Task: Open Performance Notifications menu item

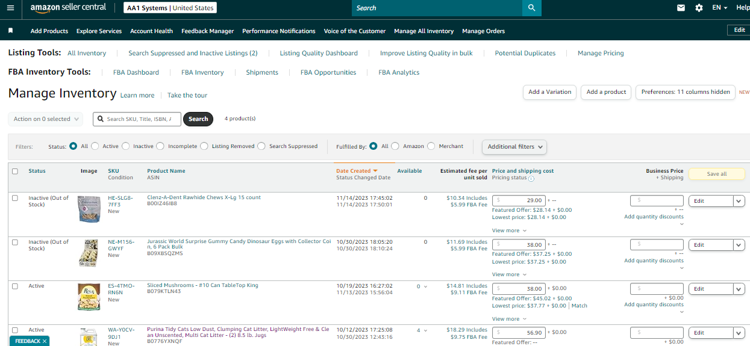Action: click(279, 31)
